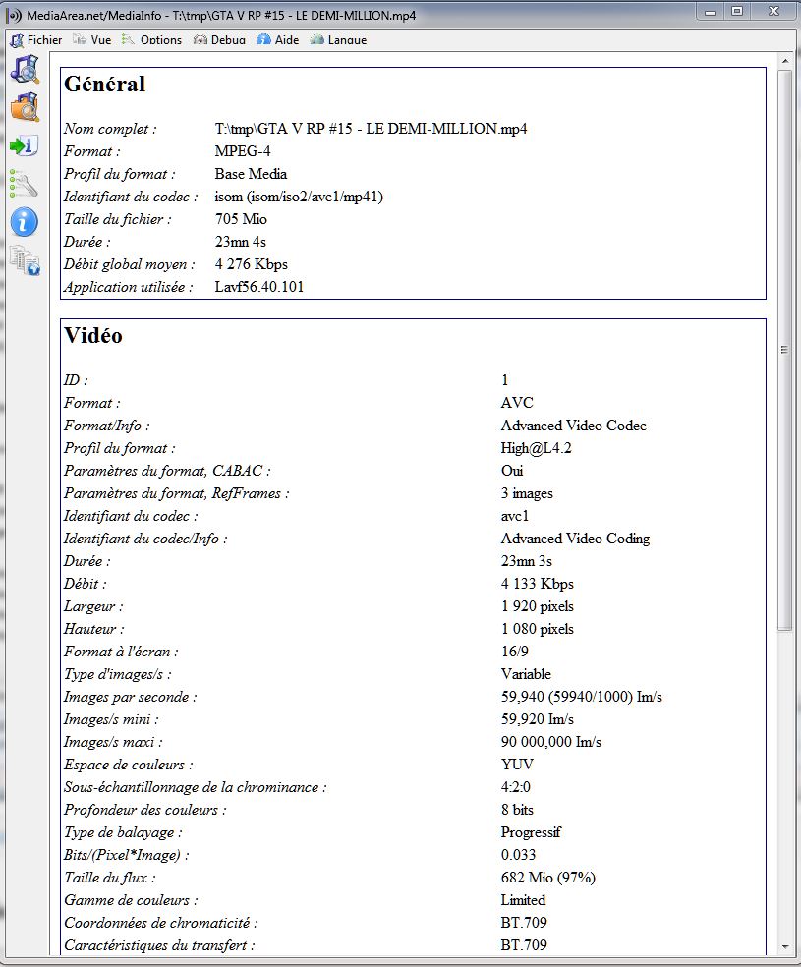Select the full file path value
The width and height of the screenshot is (801, 967).
tap(371, 129)
